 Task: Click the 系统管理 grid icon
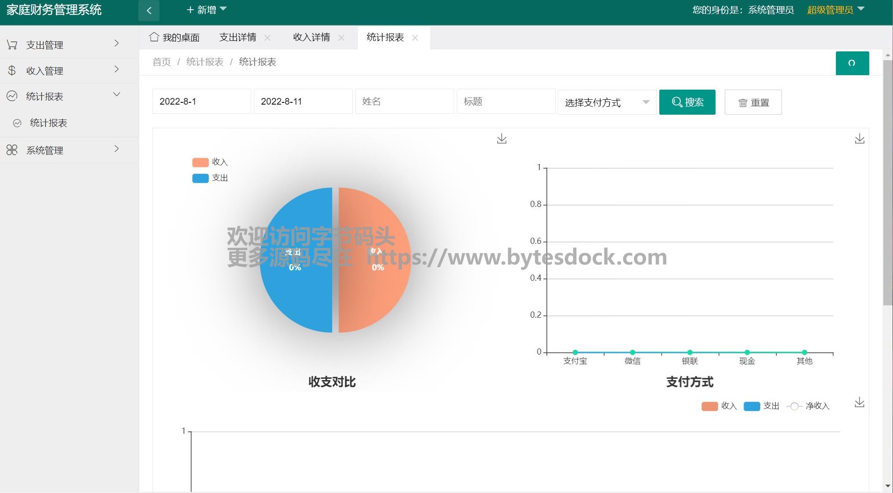12,150
